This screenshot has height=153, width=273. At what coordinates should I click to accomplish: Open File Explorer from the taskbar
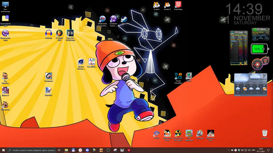(x=66, y=150)
